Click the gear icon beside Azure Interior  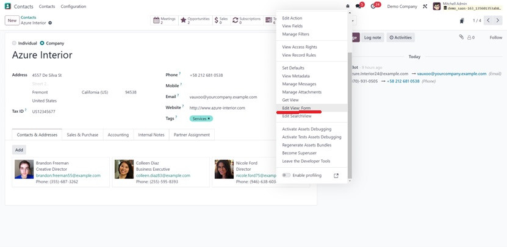50,23
